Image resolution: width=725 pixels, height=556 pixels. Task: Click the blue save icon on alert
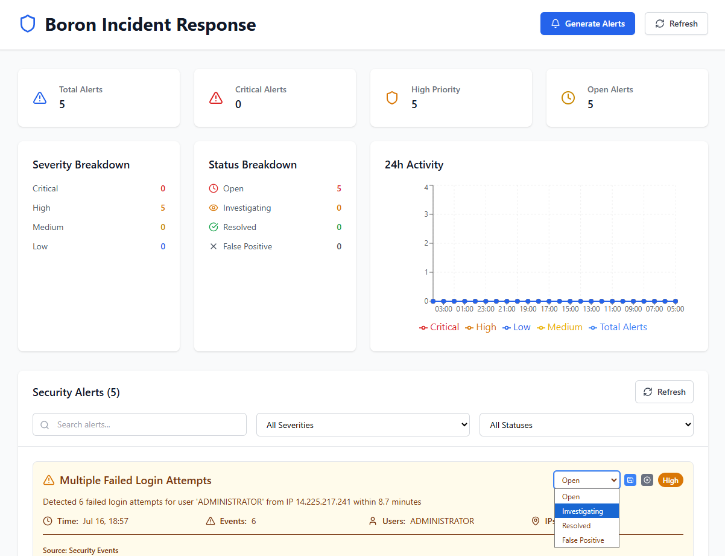coord(630,480)
